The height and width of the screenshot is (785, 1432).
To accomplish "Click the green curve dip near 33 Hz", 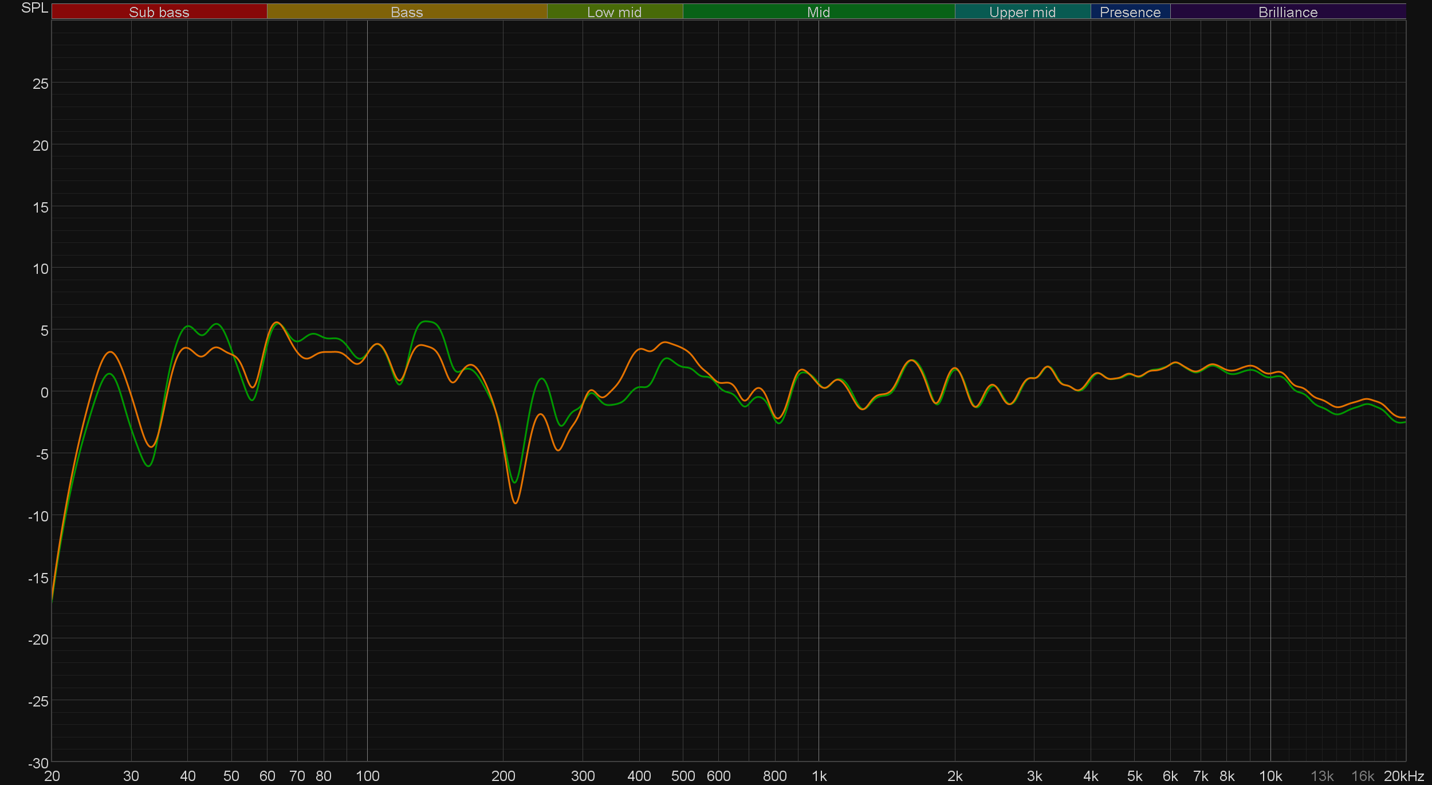I will (148, 466).
